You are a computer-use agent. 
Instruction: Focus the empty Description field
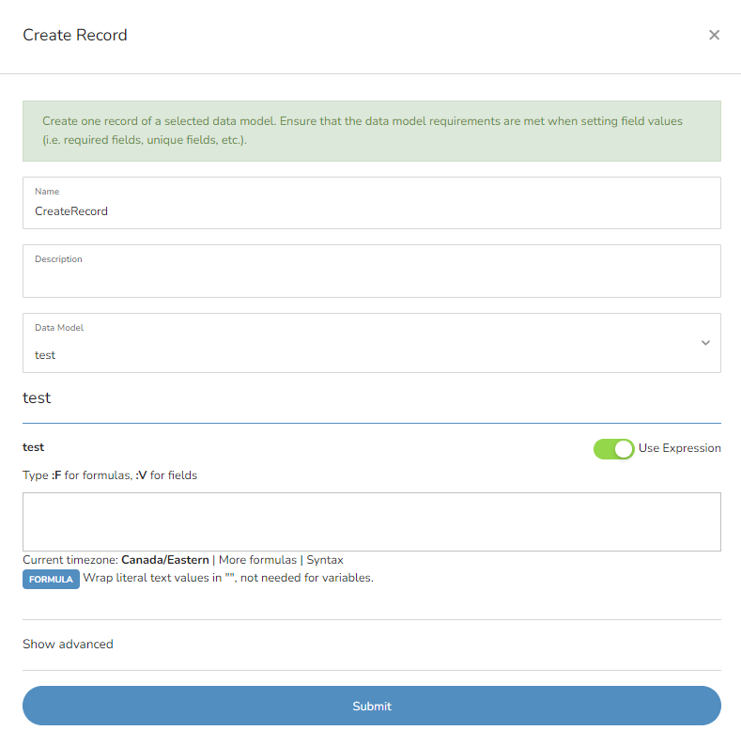pyautogui.click(x=372, y=272)
